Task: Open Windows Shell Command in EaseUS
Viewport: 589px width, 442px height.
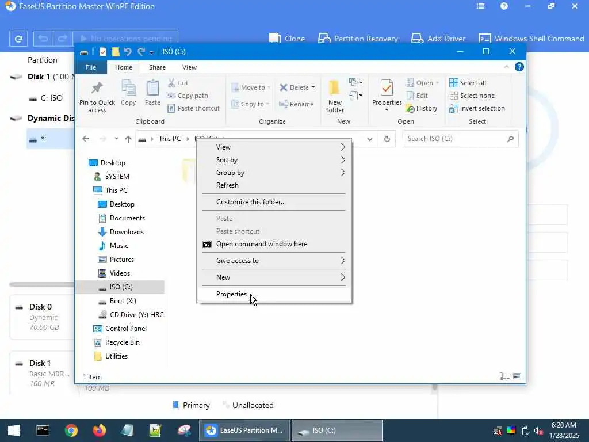Action: pos(531,39)
